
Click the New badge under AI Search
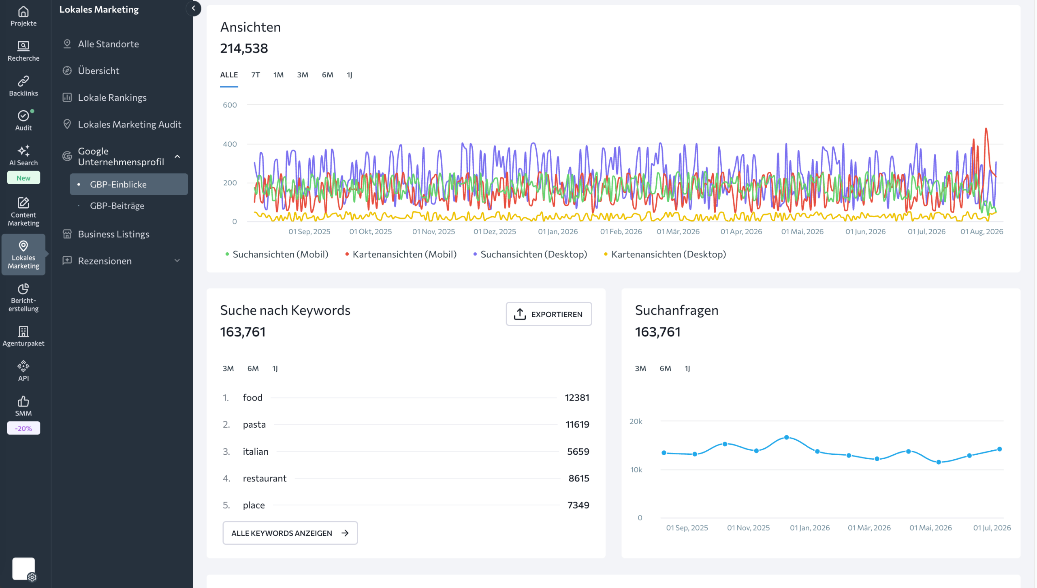(23, 178)
